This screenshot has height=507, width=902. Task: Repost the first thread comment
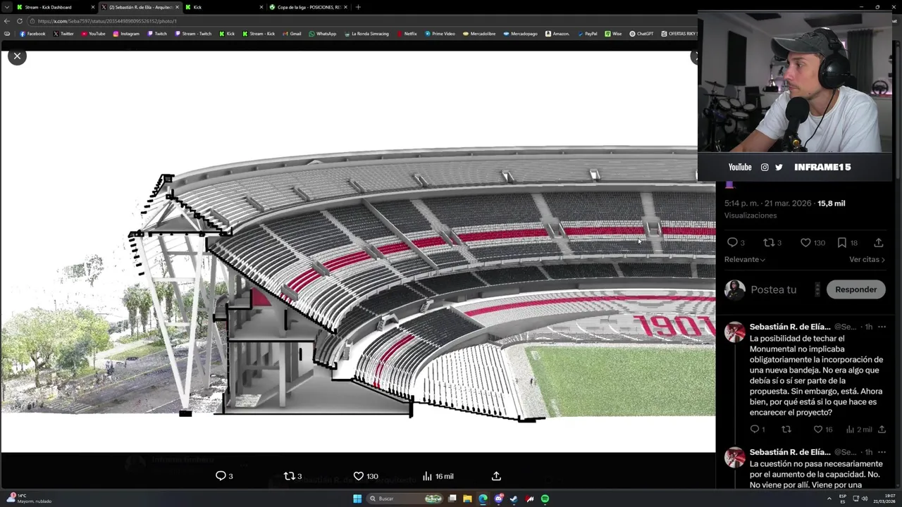[786, 429]
